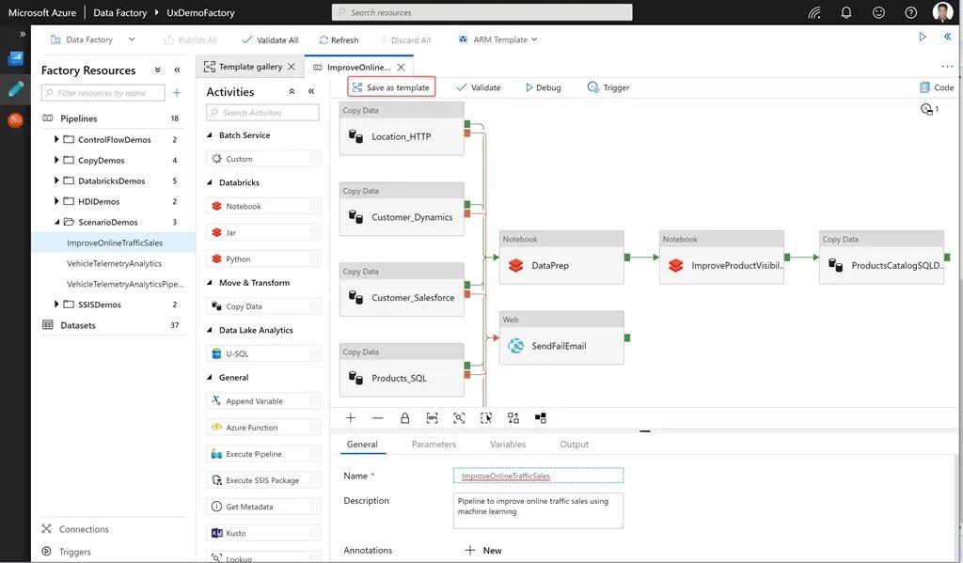Screen dimensions: 963x563
Task: Click the pipeline Name input field
Action: pos(538,476)
